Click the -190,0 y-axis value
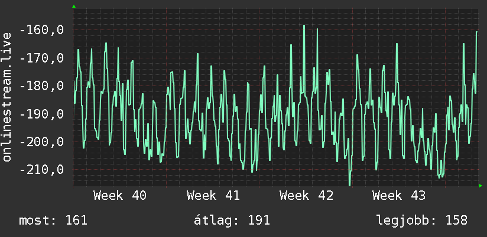The height and width of the screenshot is (237, 487). pyautogui.click(x=41, y=114)
